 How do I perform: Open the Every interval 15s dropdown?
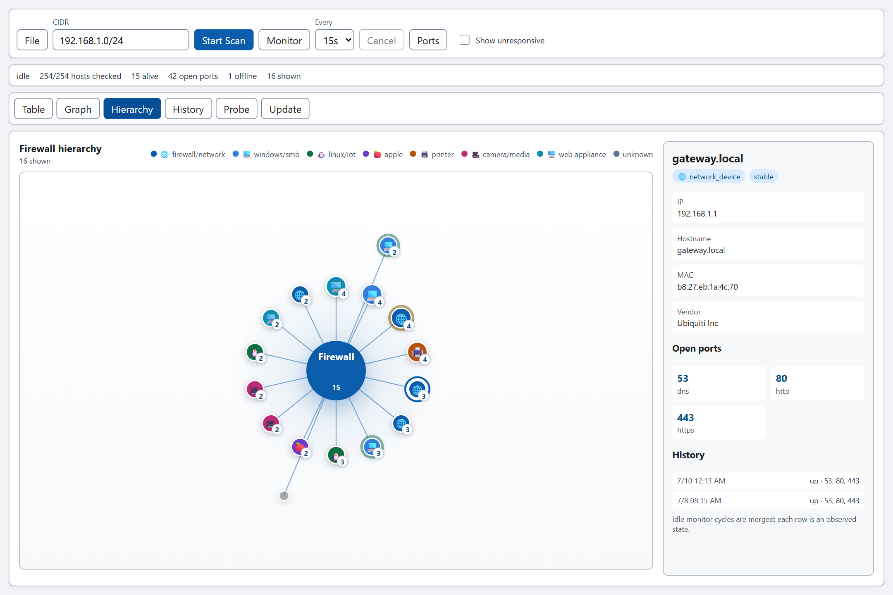pos(334,40)
